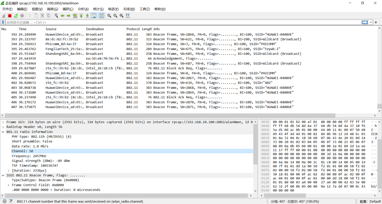Click the reload capture file icon
Image resolution: width=382 pixels, height=204 pixels.
pos(48,16)
